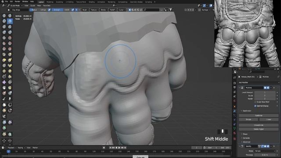
Task: Select the Box Mask tool
Action: tap(4, 105)
